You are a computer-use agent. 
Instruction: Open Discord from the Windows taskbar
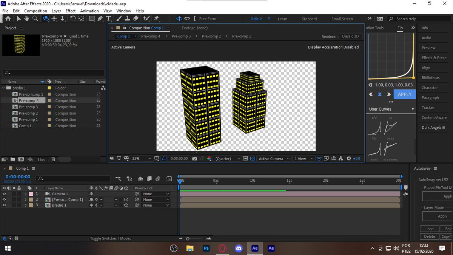click(x=239, y=248)
